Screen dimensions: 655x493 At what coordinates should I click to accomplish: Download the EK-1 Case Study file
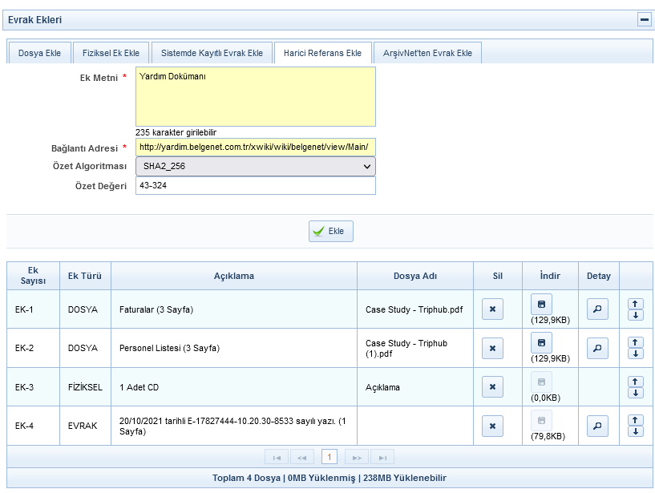pyautogui.click(x=541, y=304)
